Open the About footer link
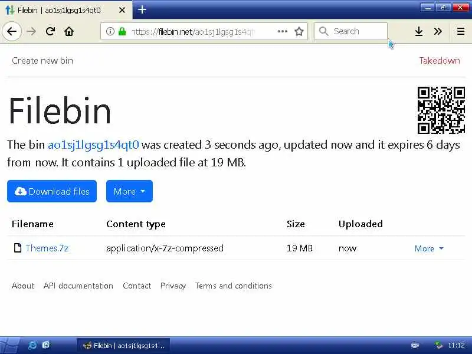472x354 pixels. click(23, 286)
